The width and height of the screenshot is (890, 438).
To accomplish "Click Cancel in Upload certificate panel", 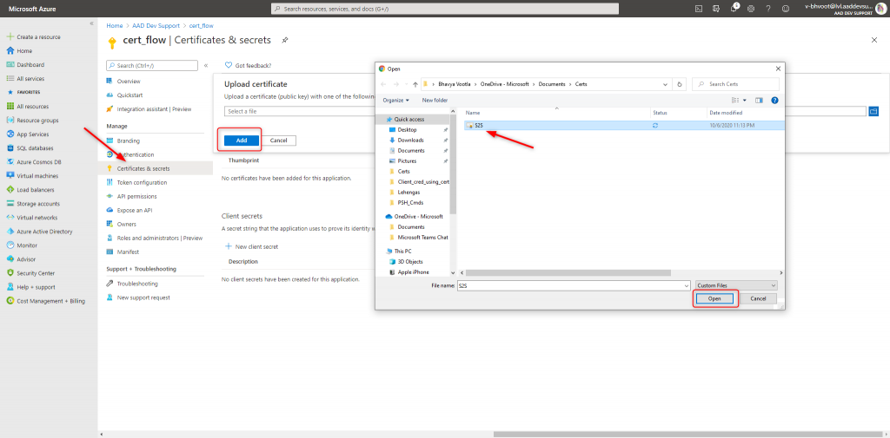I will [x=279, y=141].
